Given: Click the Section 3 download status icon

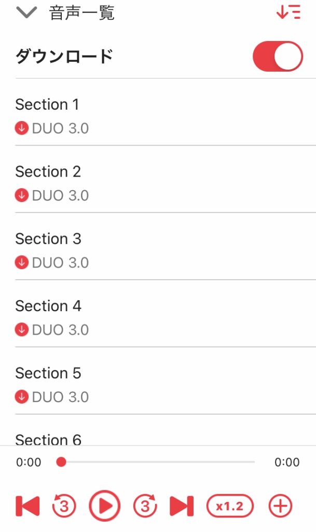Looking at the screenshot, I should (x=21, y=262).
